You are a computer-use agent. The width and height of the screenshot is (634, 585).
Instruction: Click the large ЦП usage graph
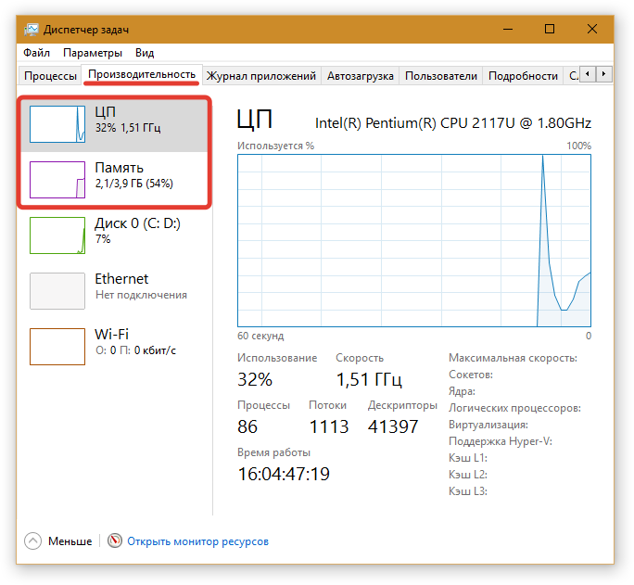413,240
